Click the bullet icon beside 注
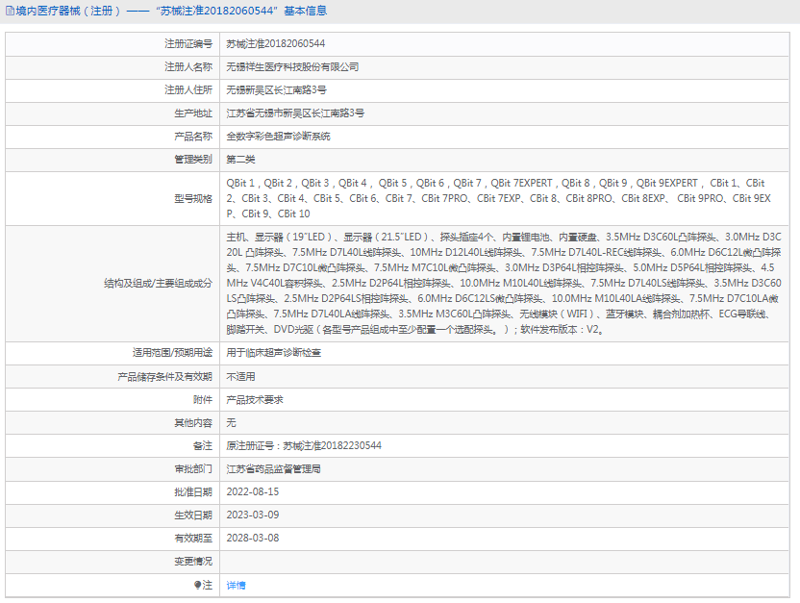Image resolution: width=800 pixels, height=603 pixels. (x=197, y=585)
